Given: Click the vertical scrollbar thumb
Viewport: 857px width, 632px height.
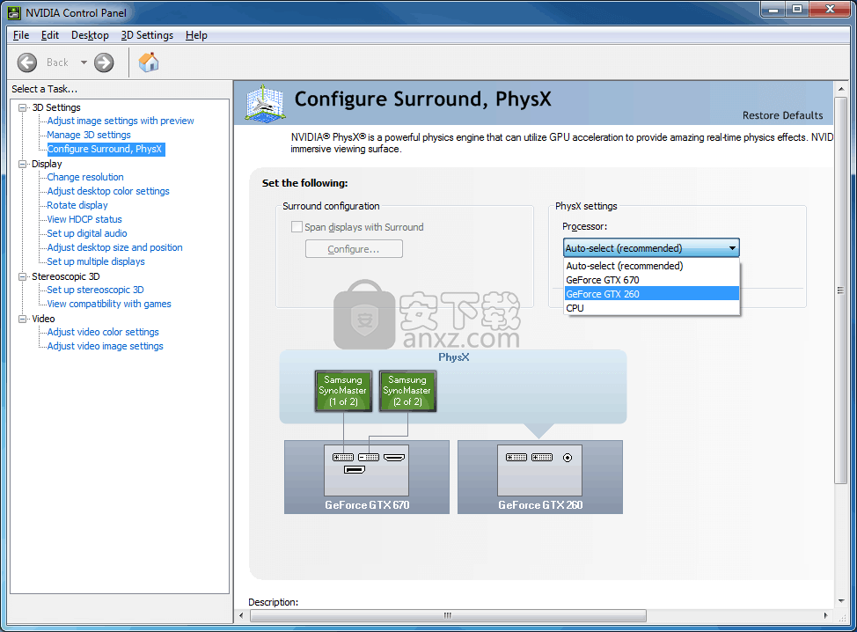Looking at the screenshot, I should tap(841, 290).
